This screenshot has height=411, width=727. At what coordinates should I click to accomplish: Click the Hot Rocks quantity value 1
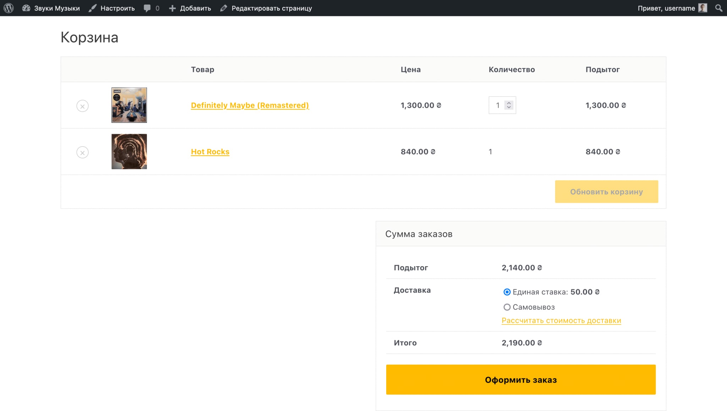[x=490, y=152]
